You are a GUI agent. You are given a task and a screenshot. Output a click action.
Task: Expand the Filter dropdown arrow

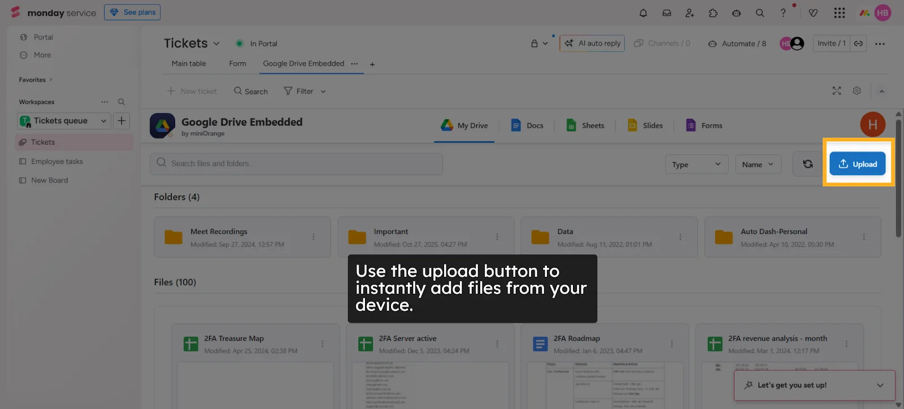tap(323, 92)
